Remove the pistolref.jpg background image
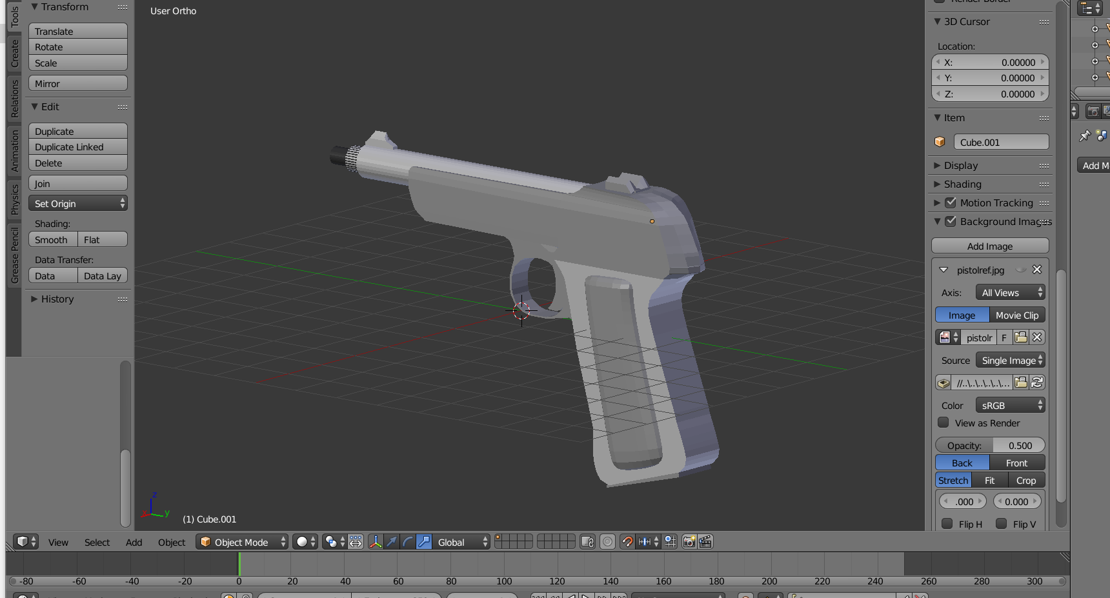This screenshot has height=598, width=1110. (x=1037, y=270)
